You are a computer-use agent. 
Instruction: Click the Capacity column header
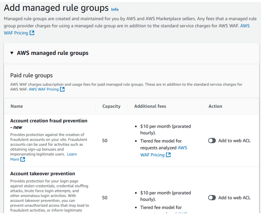pos(111,106)
